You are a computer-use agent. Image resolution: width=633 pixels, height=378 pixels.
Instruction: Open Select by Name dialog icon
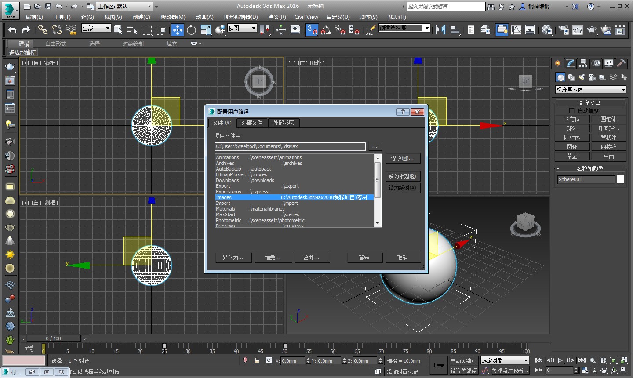(x=131, y=29)
